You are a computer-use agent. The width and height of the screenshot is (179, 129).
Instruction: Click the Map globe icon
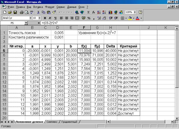click(116, 12)
